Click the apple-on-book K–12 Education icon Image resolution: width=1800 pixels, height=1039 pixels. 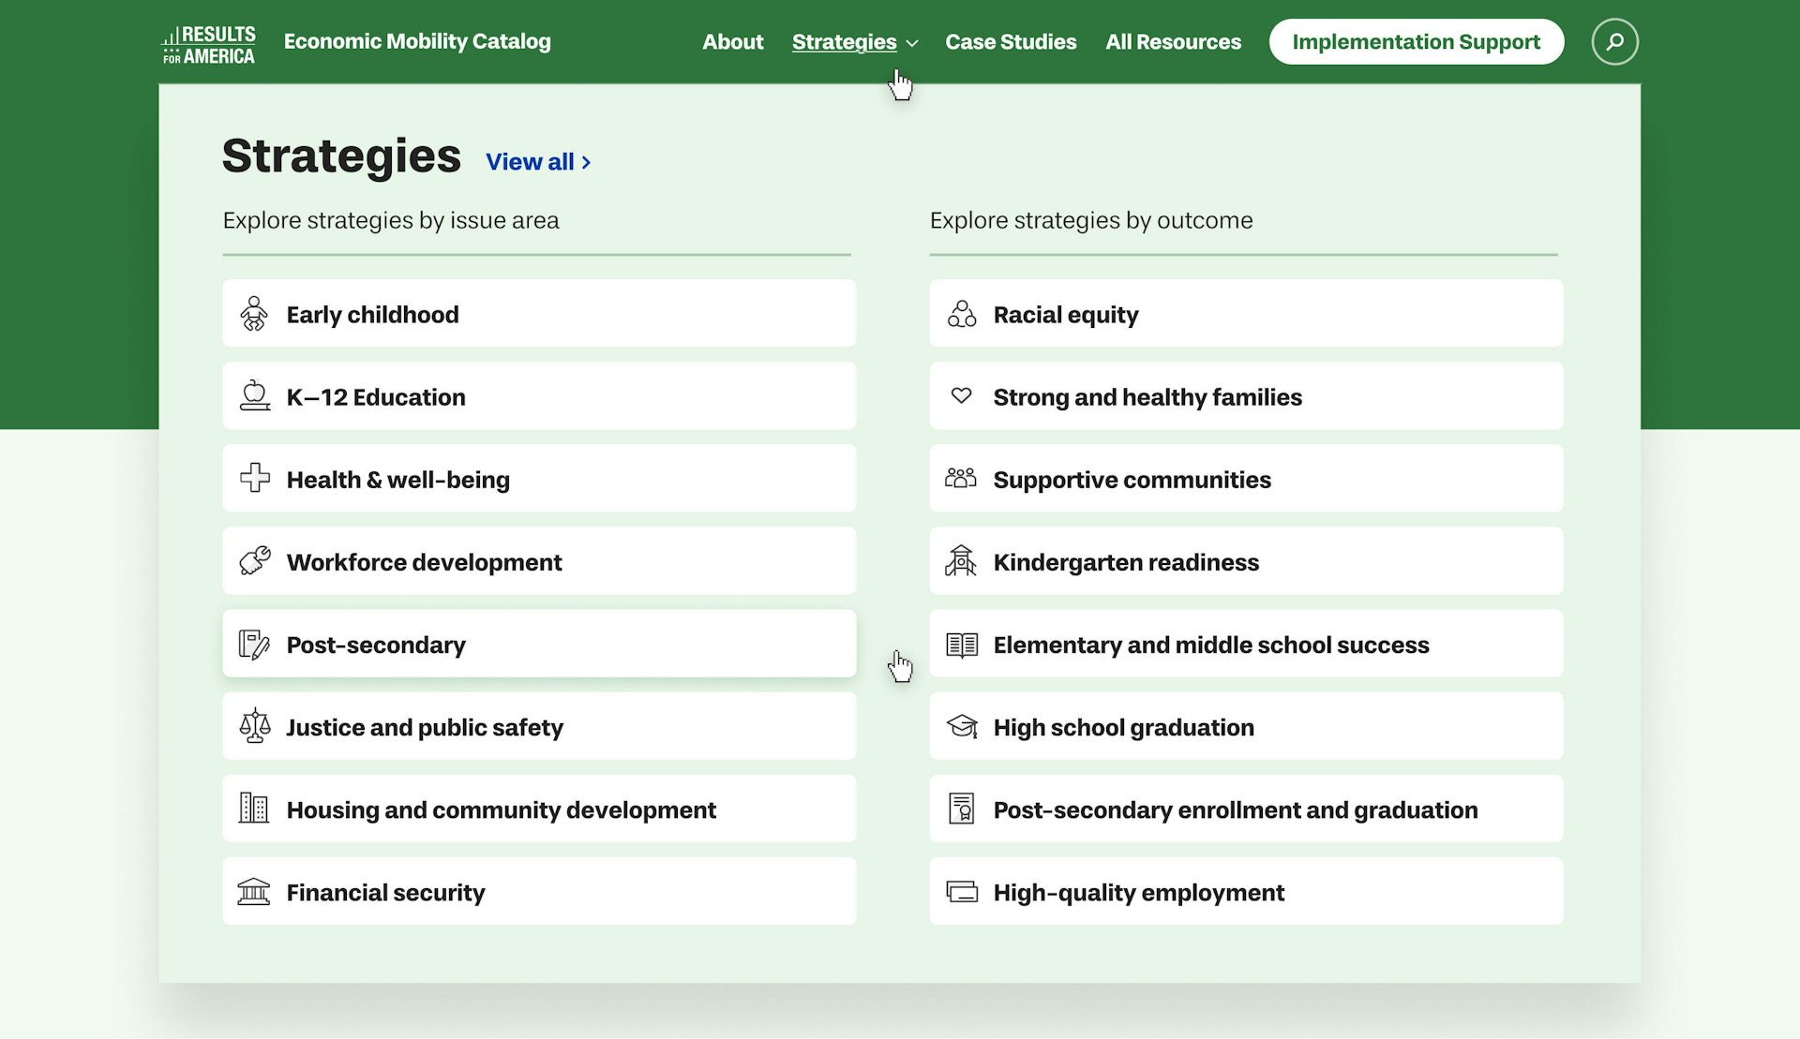pyautogui.click(x=254, y=396)
